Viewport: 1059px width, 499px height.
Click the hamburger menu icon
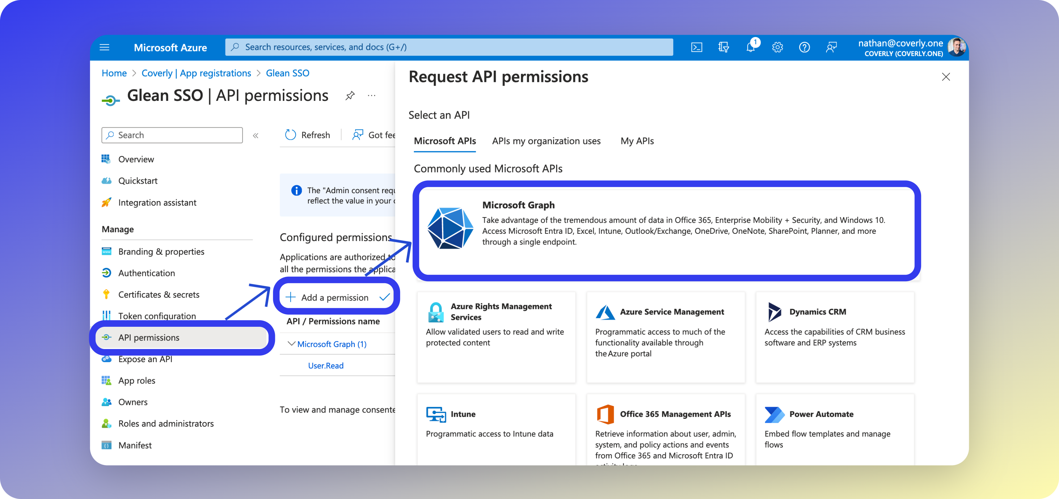click(105, 47)
